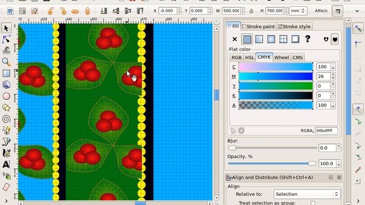The width and height of the screenshot is (365, 205).
Task: Select the Text tool
Action: 6,165
